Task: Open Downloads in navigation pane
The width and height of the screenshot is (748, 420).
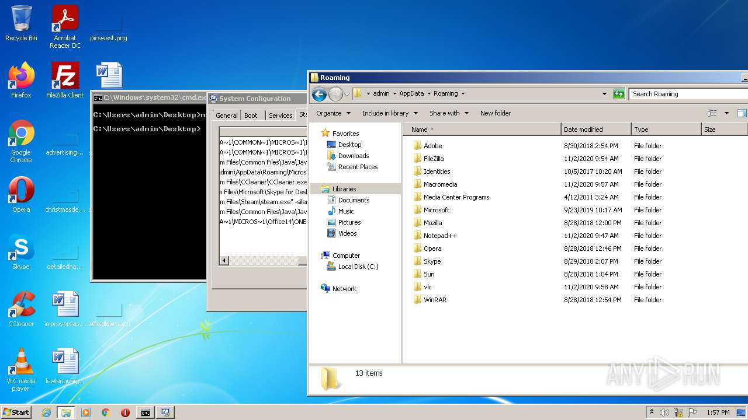Action: (354, 156)
